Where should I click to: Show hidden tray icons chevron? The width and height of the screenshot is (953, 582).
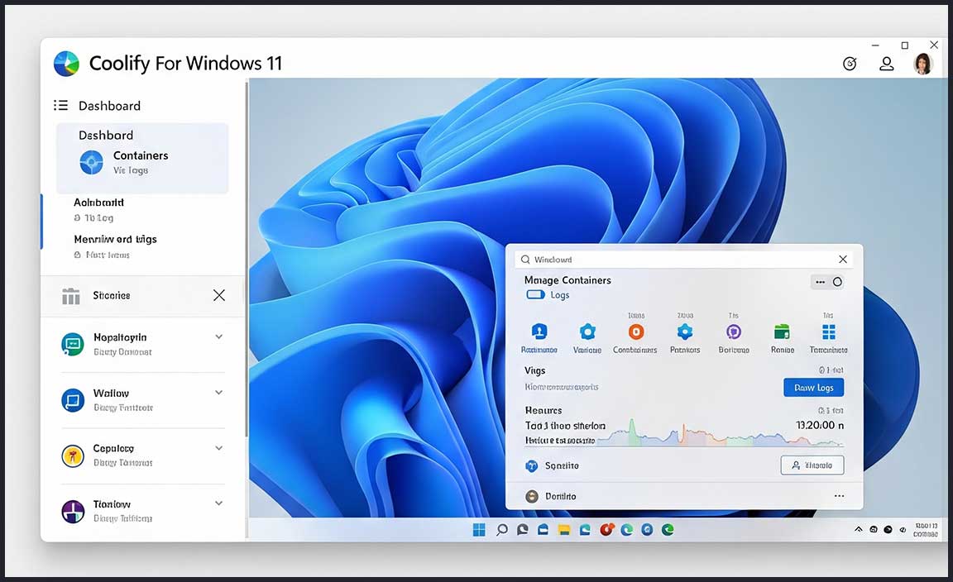coord(858,529)
